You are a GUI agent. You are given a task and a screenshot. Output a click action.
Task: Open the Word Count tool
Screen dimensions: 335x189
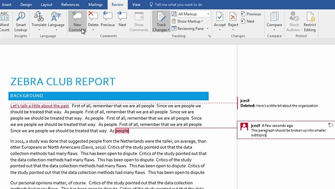click(4, 21)
